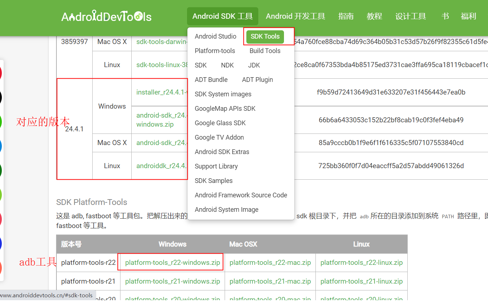Open Android System Image menu entry
Image resolution: width=488 pixels, height=302 pixels.
pyautogui.click(x=227, y=210)
